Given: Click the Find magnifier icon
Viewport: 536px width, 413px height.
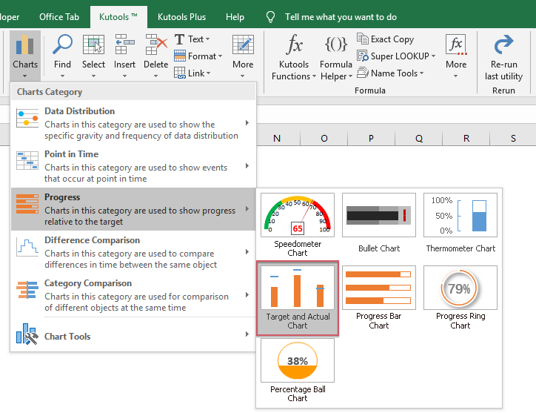Looking at the screenshot, I should [x=62, y=44].
